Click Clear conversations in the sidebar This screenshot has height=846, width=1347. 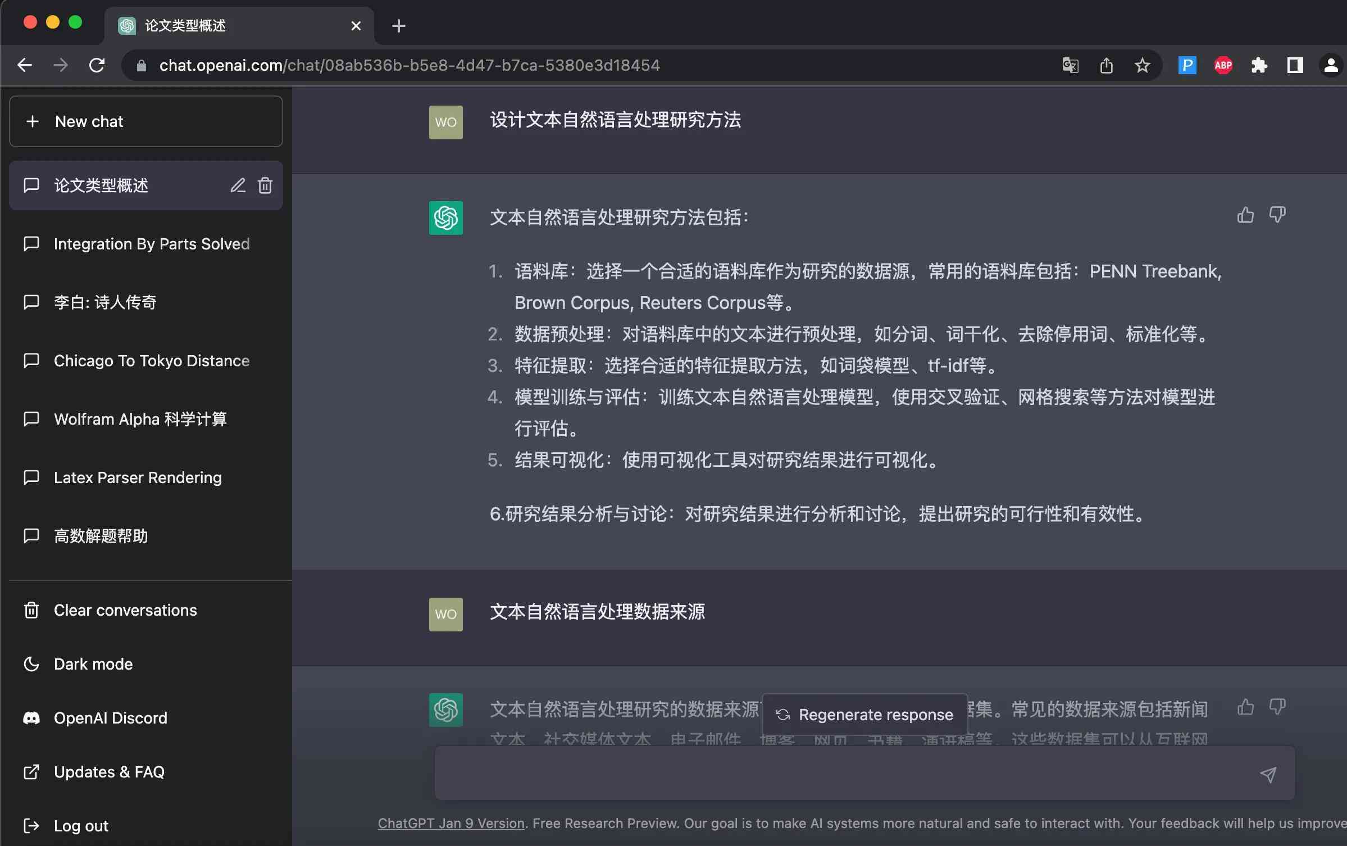pyautogui.click(x=146, y=610)
